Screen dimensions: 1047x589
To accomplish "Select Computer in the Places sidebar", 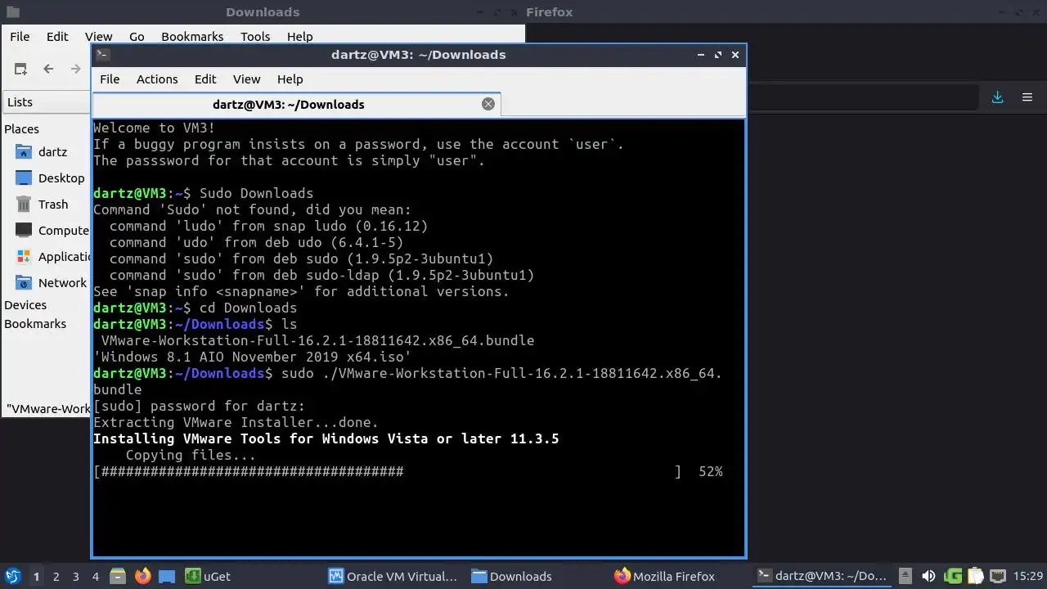I will (51, 231).
